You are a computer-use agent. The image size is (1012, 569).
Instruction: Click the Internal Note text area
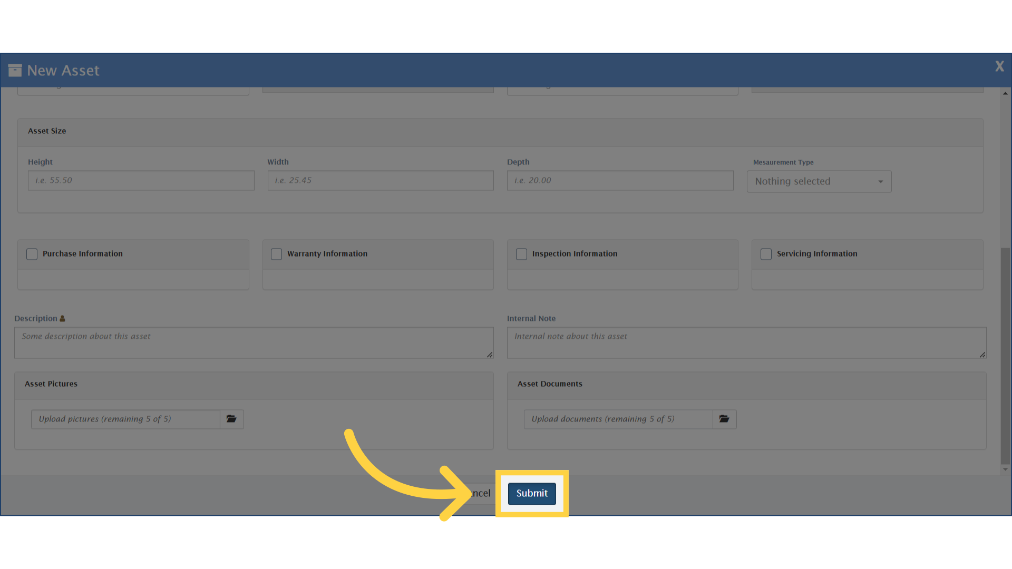pyautogui.click(x=746, y=342)
